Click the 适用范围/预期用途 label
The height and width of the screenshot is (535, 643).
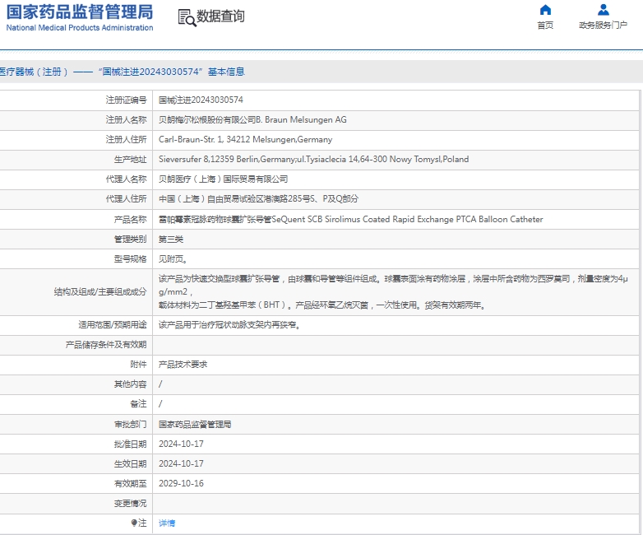pos(113,325)
